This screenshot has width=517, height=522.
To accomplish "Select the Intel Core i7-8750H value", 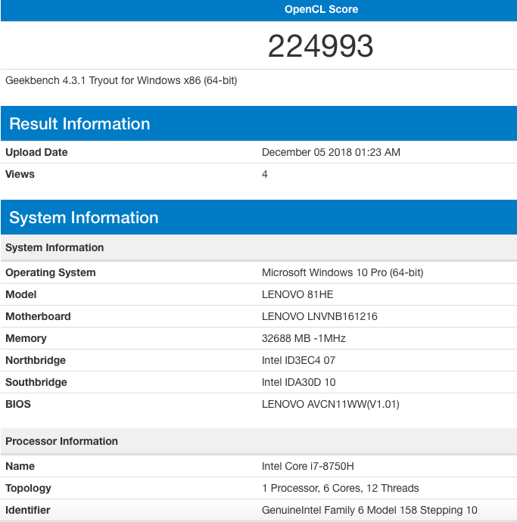I will click(x=308, y=466).
